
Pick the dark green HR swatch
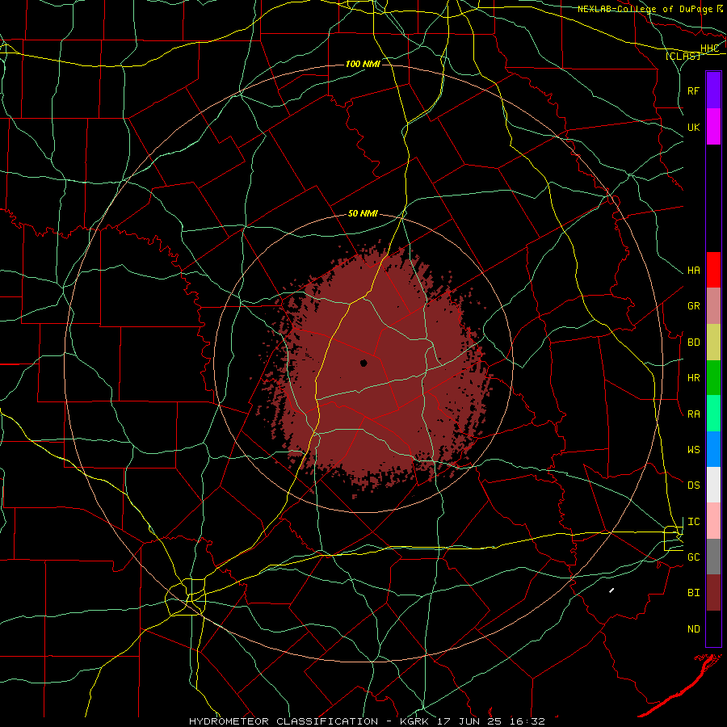point(713,378)
